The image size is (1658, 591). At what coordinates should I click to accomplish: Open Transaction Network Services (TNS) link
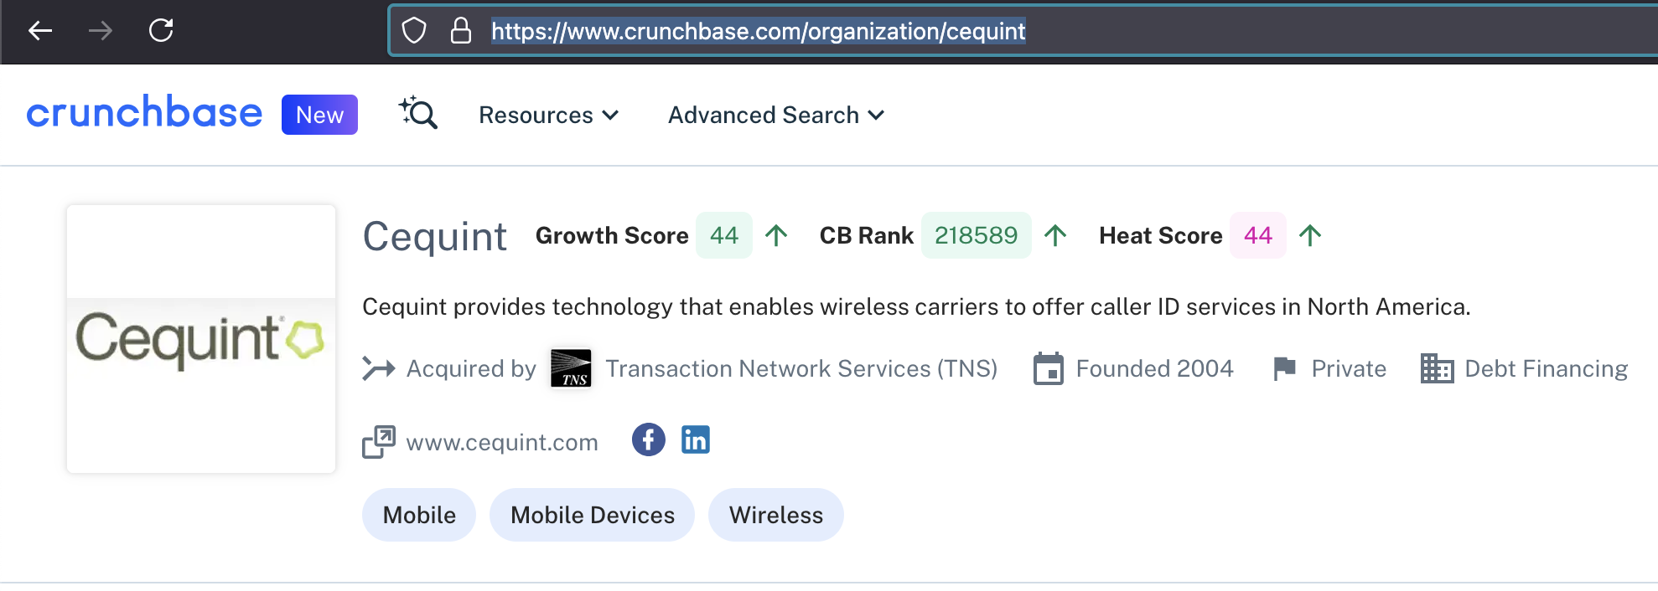point(801,368)
